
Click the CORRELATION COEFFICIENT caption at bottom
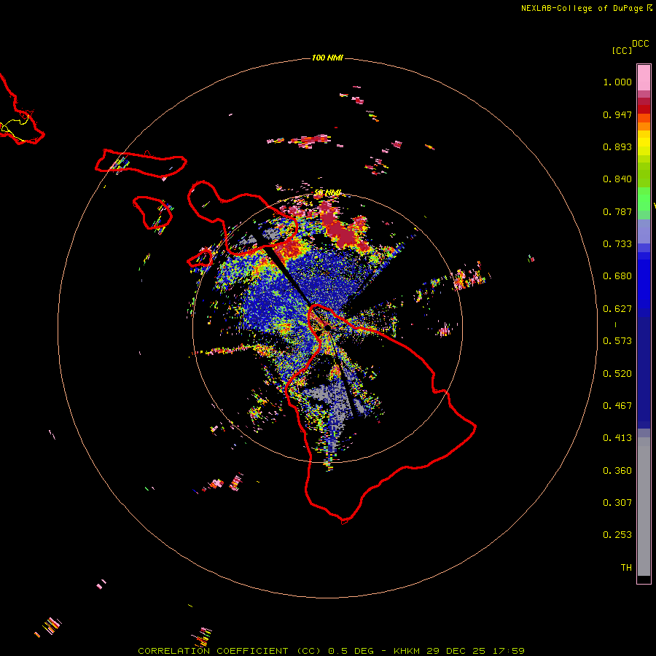331,651
